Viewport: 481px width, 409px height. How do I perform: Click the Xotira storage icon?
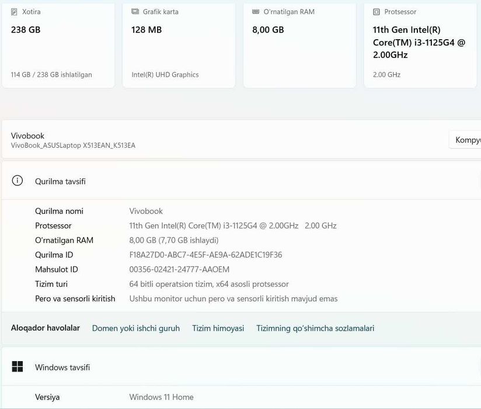[x=15, y=12]
